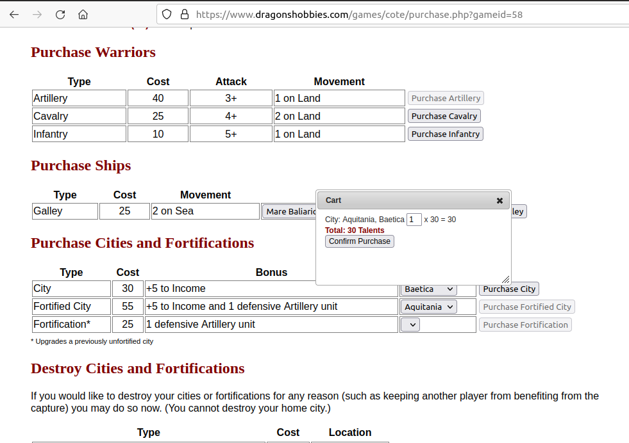629x443 pixels.
Task: Click the city quantity field in cart
Action: (414, 220)
